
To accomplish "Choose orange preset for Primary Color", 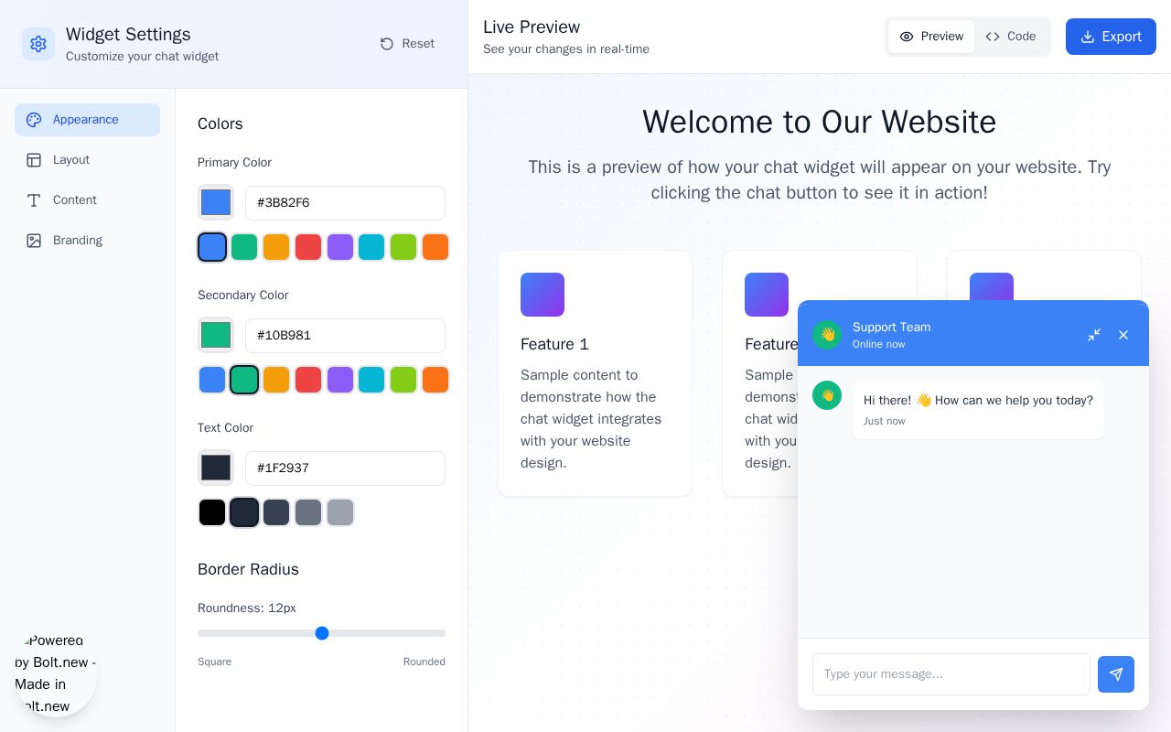I will coord(435,247).
